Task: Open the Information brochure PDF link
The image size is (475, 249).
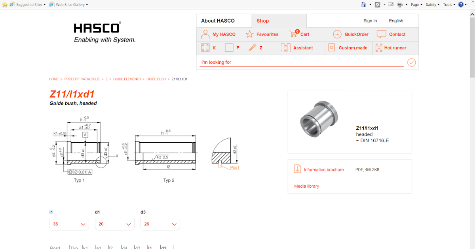Action: 323,169
